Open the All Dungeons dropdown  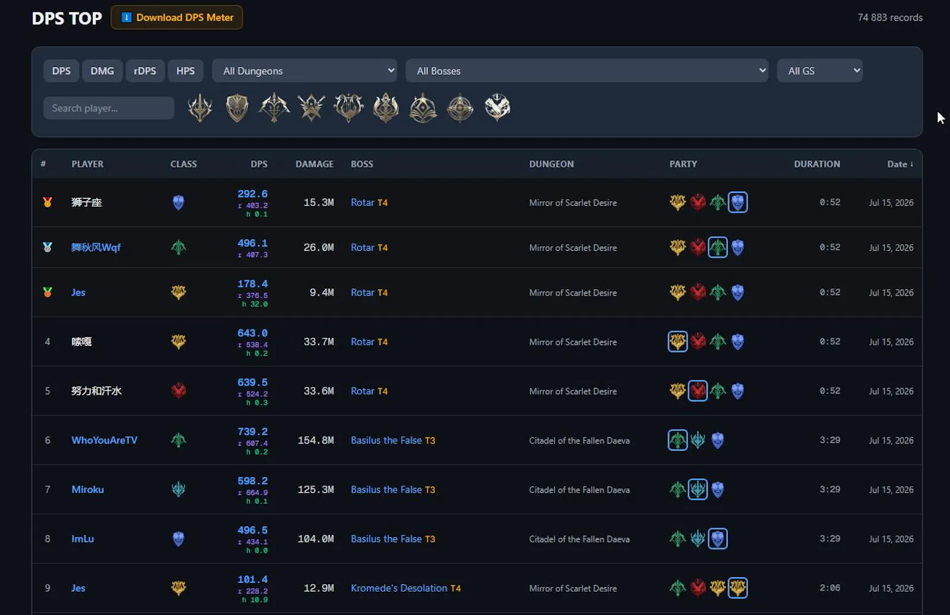click(305, 71)
